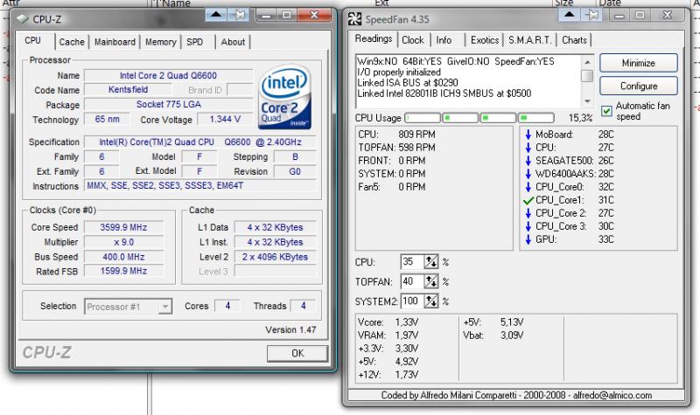Switch to the Mainboard tab in CPU-Z
The image size is (700, 415).
(115, 42)
